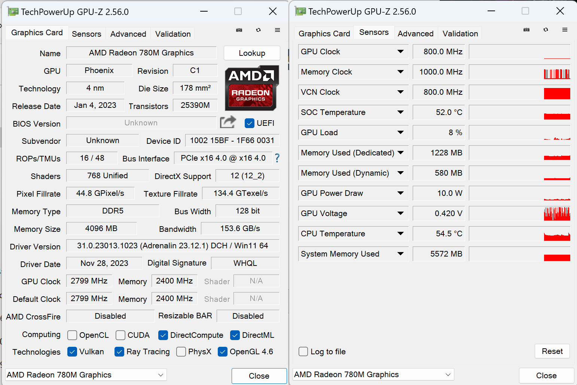The width and height of the screenshot is (577, 385).
Task: Click the VCN Clock sensor history graph
Action: 519,92
